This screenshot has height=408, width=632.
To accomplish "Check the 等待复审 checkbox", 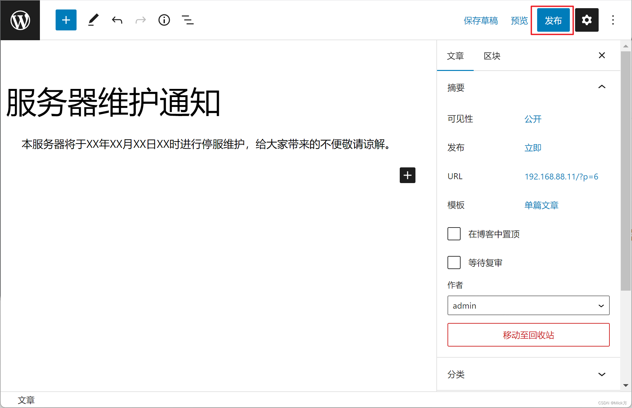I will coord(454,263).
